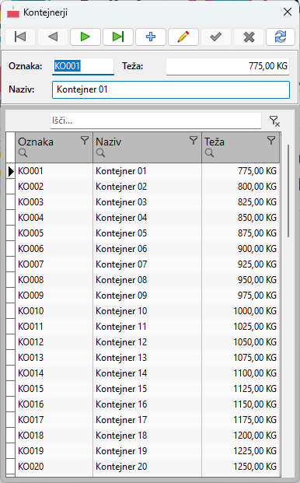The height and width of the screenshot is (483, 300).
Task: Select the Kontejner 19 cell
Action: tap(148, 451)
